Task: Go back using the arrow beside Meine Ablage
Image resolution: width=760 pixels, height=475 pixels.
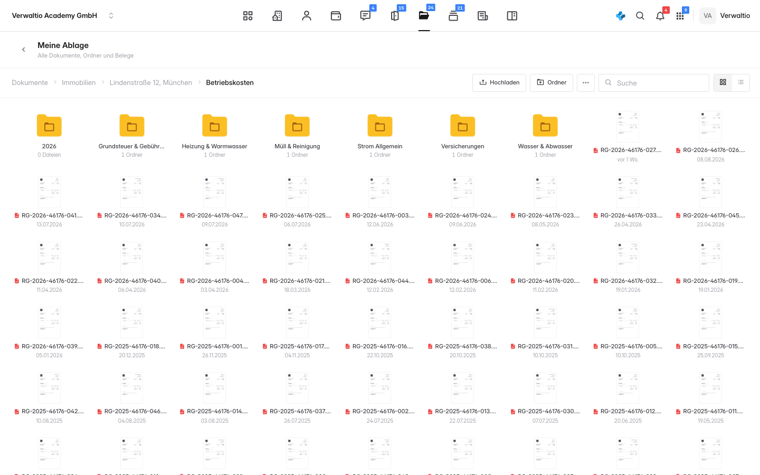Action: click(x=23, y=50)
